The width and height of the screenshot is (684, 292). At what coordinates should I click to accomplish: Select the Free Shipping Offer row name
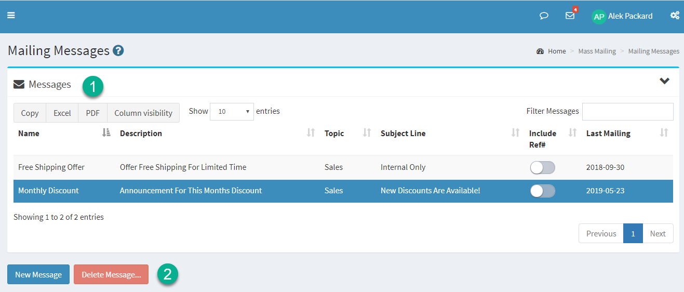51,167
